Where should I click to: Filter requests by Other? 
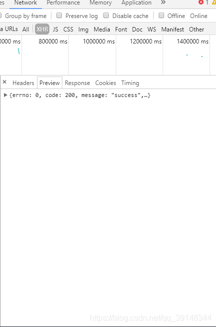click(x=197, y=29)
